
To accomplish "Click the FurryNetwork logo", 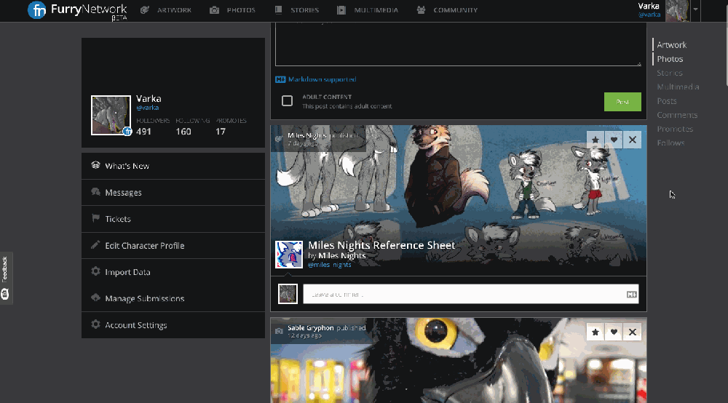I will point(69,10).
